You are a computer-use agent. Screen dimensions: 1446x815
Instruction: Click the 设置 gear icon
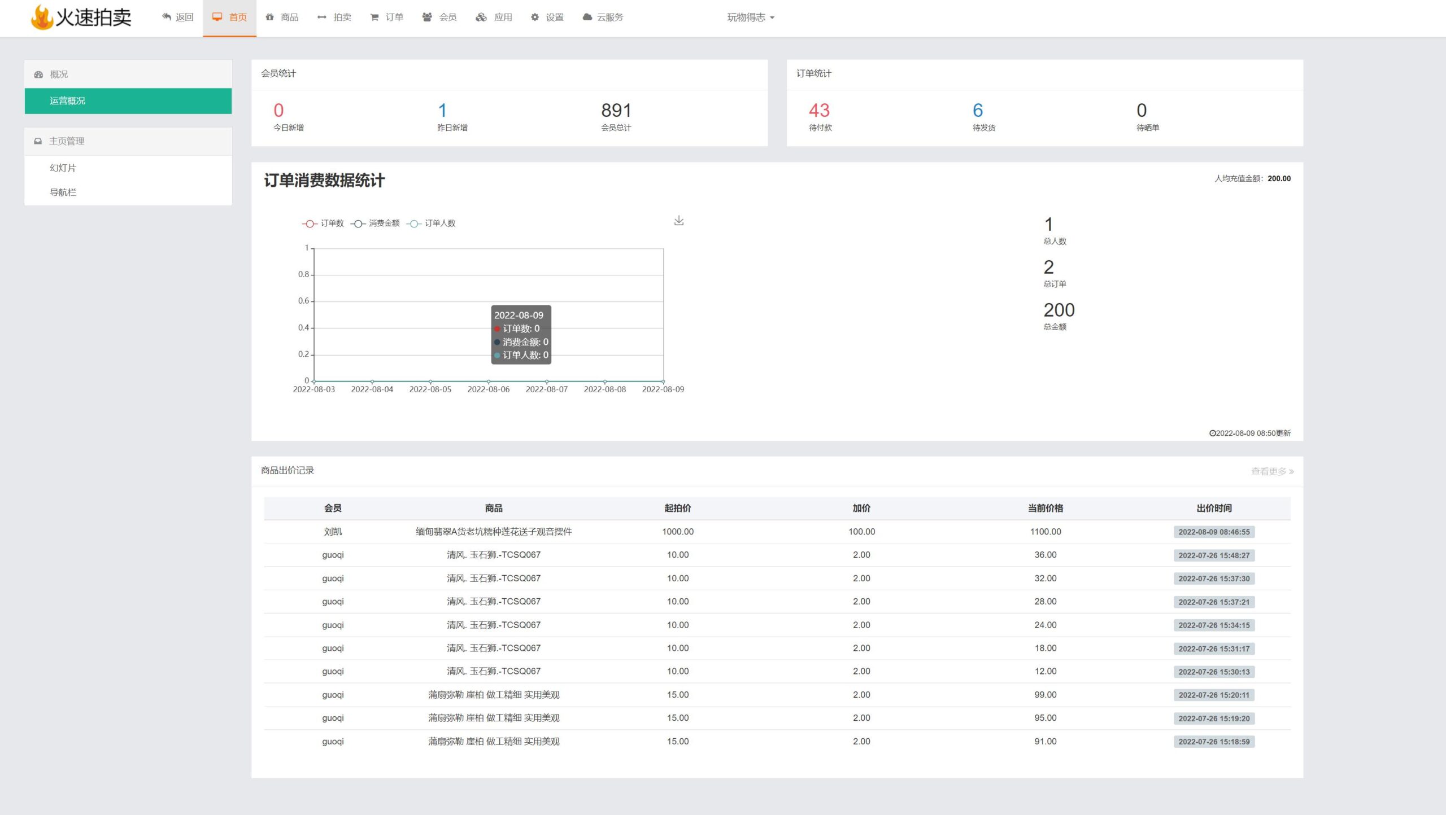coord(535,17)
